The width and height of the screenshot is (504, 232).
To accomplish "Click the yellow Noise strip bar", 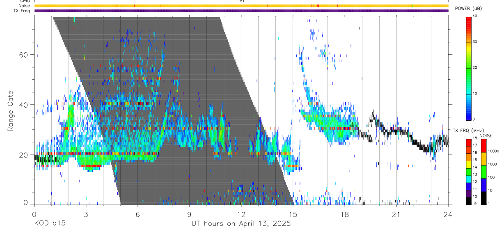I will click(241, 6).
